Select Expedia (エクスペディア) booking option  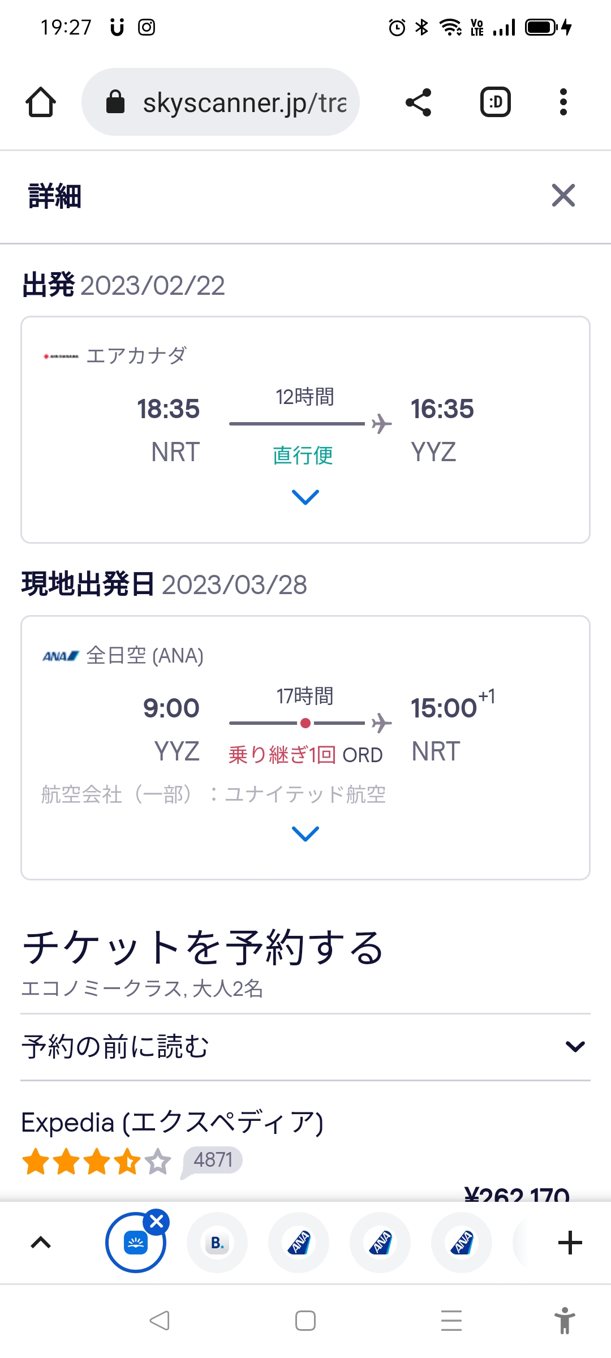click(172, 1123)
